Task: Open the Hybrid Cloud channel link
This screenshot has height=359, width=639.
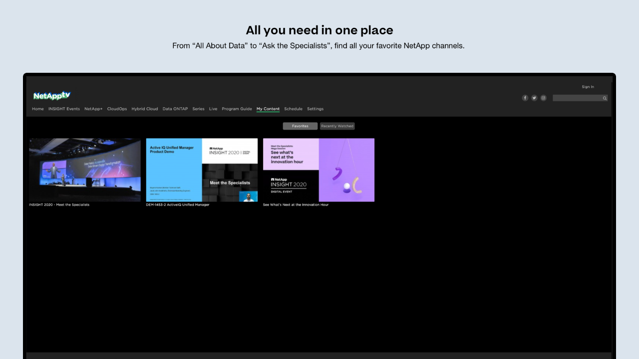Action: (145, 109)
